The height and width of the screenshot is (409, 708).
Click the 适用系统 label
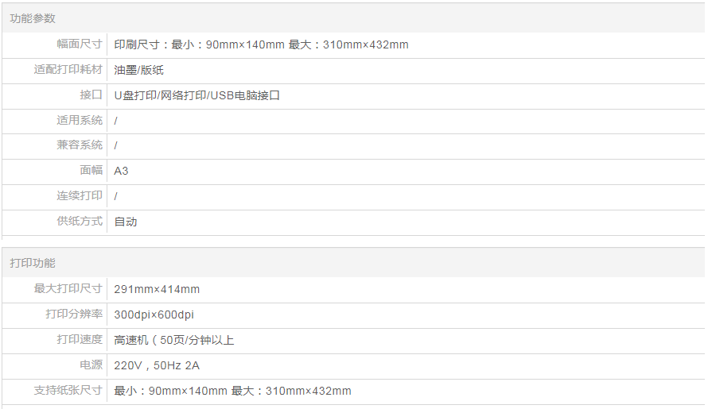click(80, 121)
